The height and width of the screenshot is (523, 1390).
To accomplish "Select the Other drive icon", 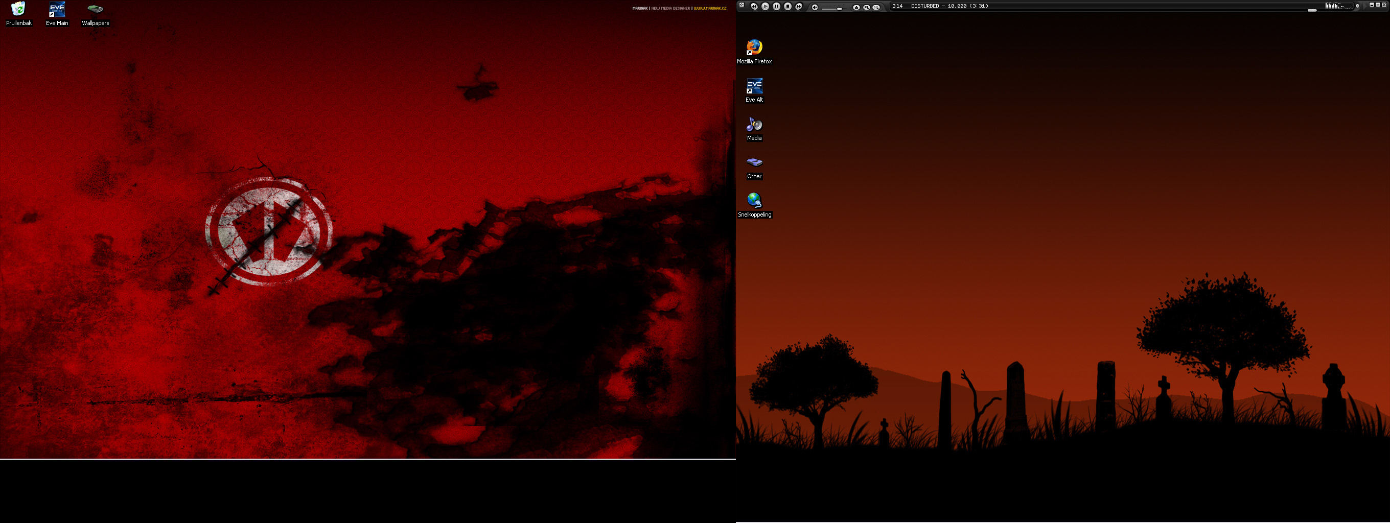I will click(754, 167).
